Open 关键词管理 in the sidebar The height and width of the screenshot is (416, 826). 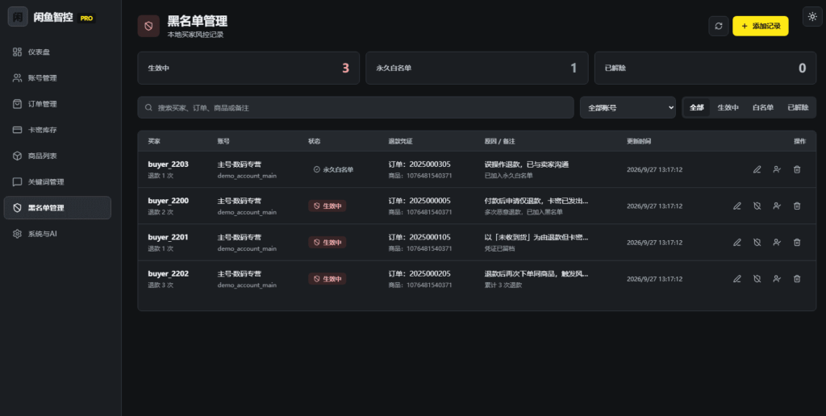[x=57, y=181]
